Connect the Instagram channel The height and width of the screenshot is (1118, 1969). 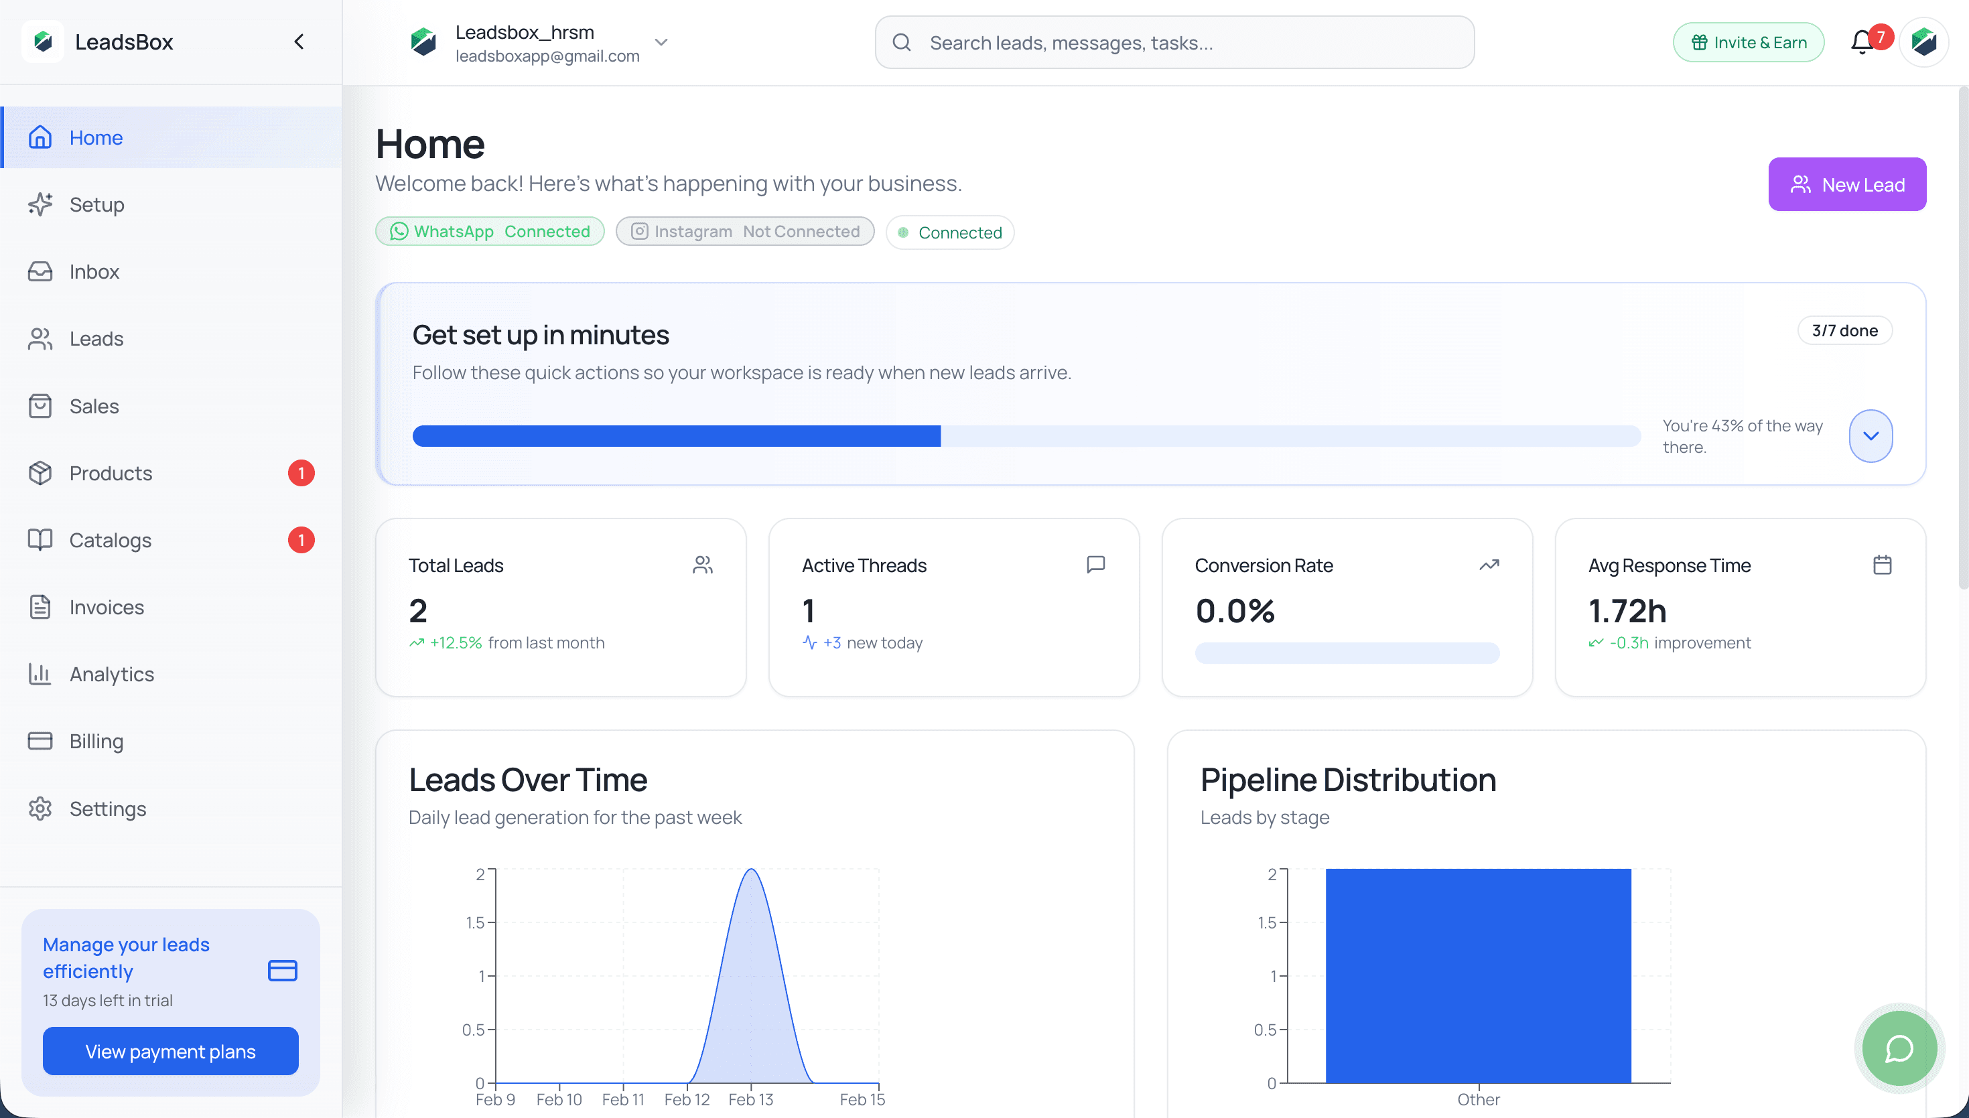pos(744,231)
